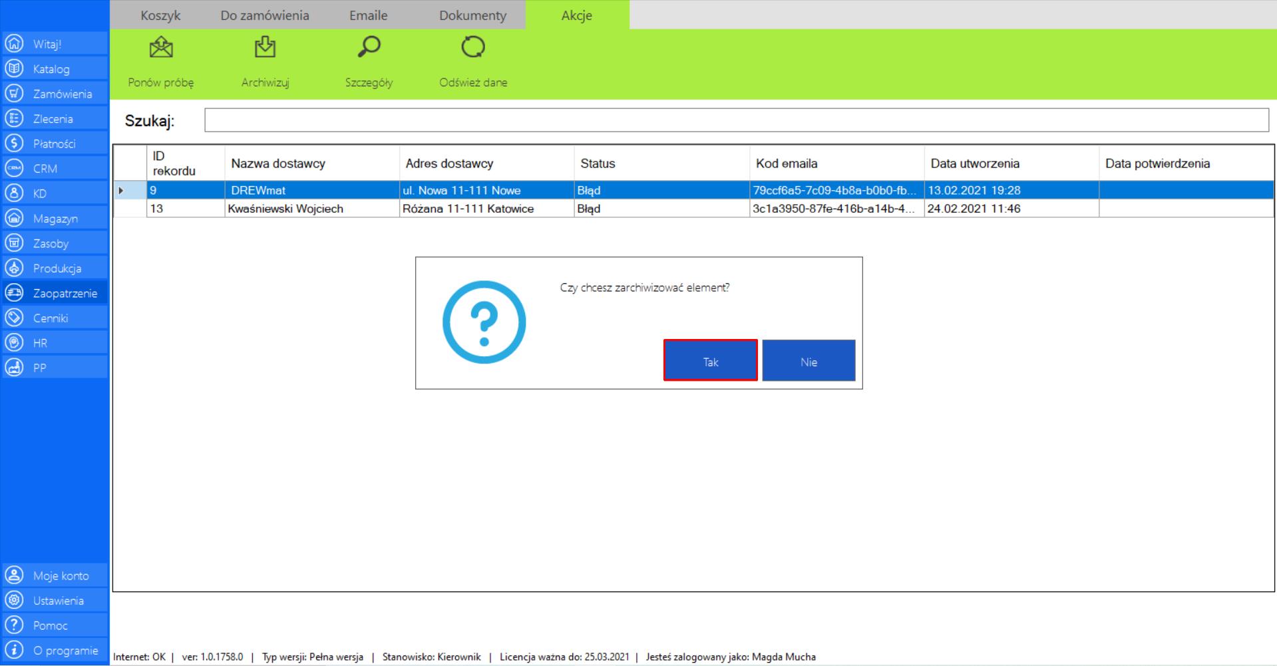Click the O programie info icon
The image size is (1277, 666).
click(13, 650)
